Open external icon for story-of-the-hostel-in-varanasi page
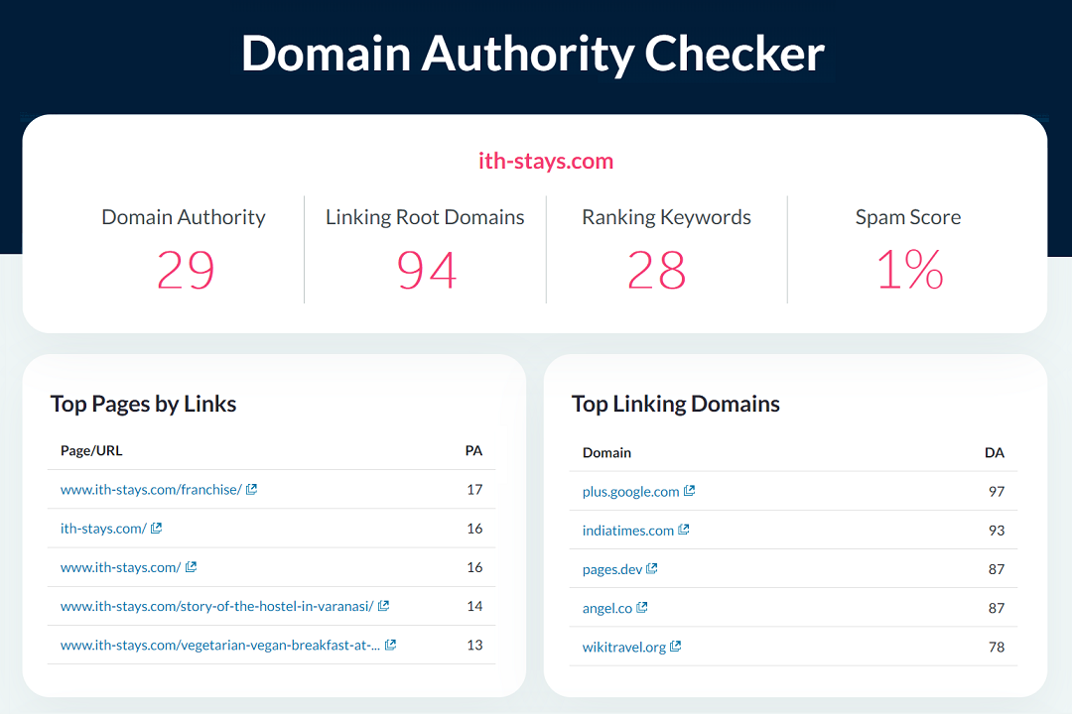This screenshot has height=714, width=1072. click(x=383, y=605)
